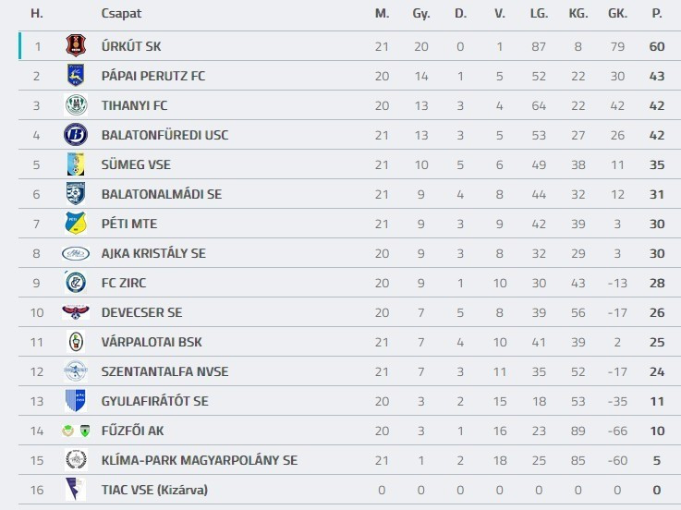The height and width of the screenshot is (510, 681).
Task: Click the Csapat column header
Action: pos(121,14)
